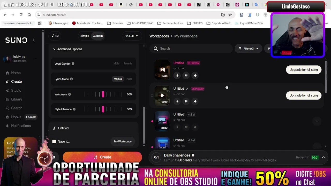Like the 2:23 v4.5-all song
Image resolution: width=331 pixels, height=186 pixels.
click(x=177, y=127)
